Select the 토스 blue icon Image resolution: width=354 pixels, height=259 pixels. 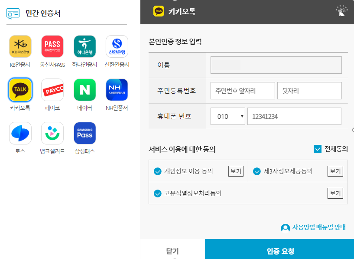click(x=20, y=133)
